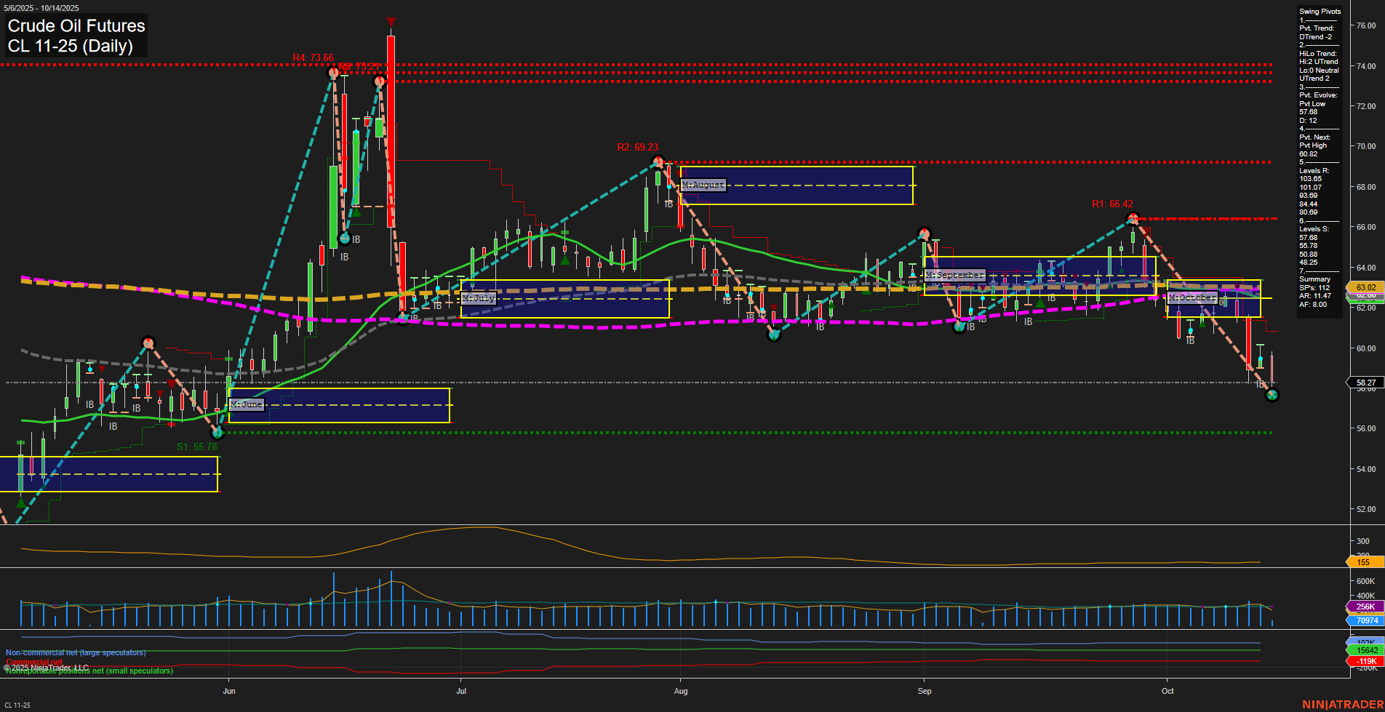
Task: Toggle the Non-commercial net (large speculators) legend
Action: tap(74, 652)
